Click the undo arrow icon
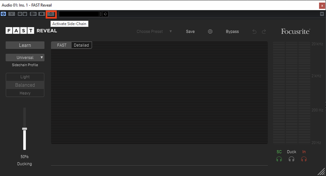 (x=255, y=32)
